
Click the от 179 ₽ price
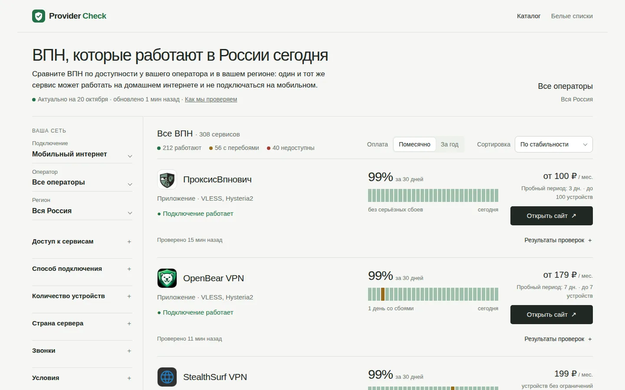560,275
